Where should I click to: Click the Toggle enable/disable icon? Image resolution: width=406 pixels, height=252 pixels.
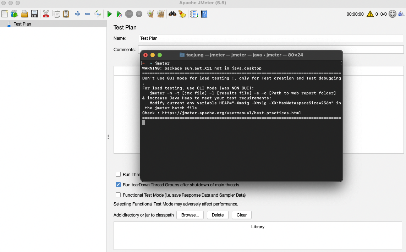[98, 14]
